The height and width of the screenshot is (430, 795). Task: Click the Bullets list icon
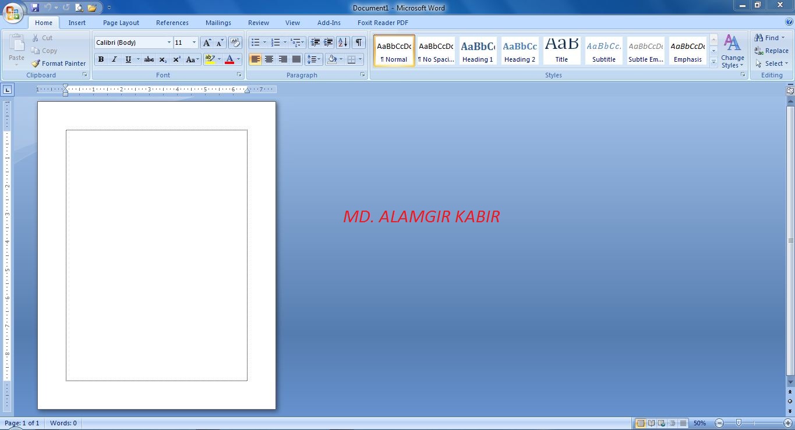[255, 42]
